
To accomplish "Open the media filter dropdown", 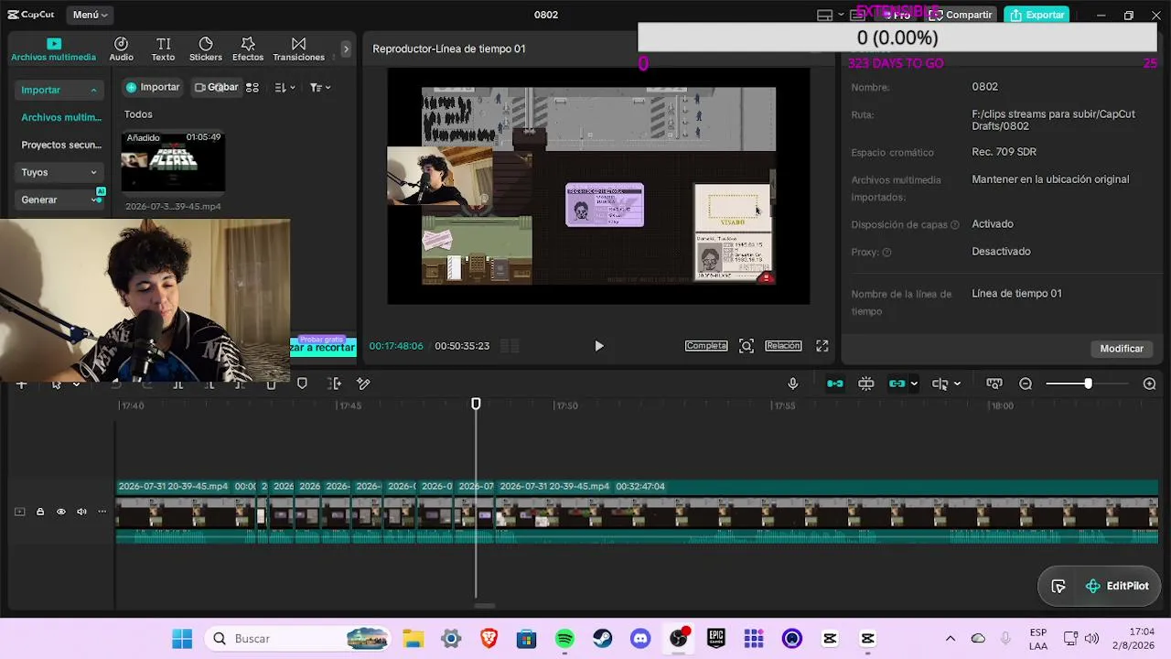I will pos(320,88).
